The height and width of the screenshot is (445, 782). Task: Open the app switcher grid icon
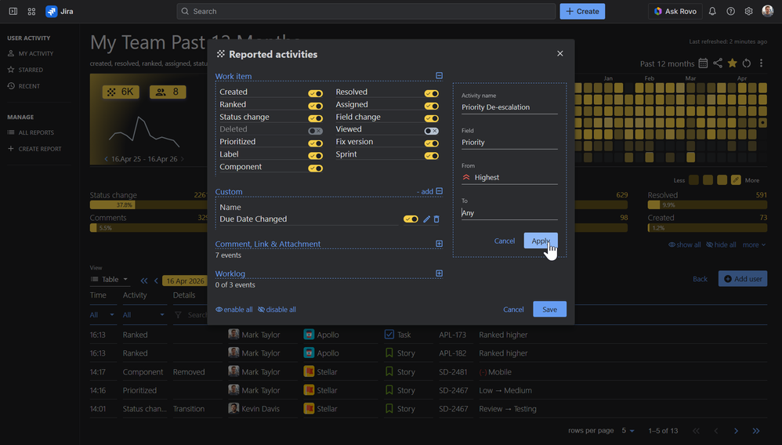pos(31,11)
